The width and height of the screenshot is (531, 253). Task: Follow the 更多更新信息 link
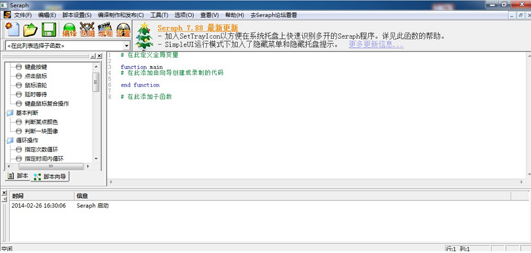(377, 45)
